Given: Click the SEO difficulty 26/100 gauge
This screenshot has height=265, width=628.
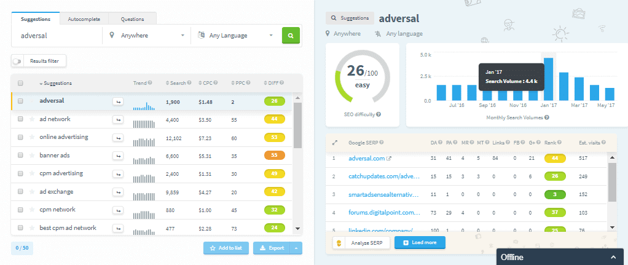Looking at the screenshot, I should click(x=362, y=77).
